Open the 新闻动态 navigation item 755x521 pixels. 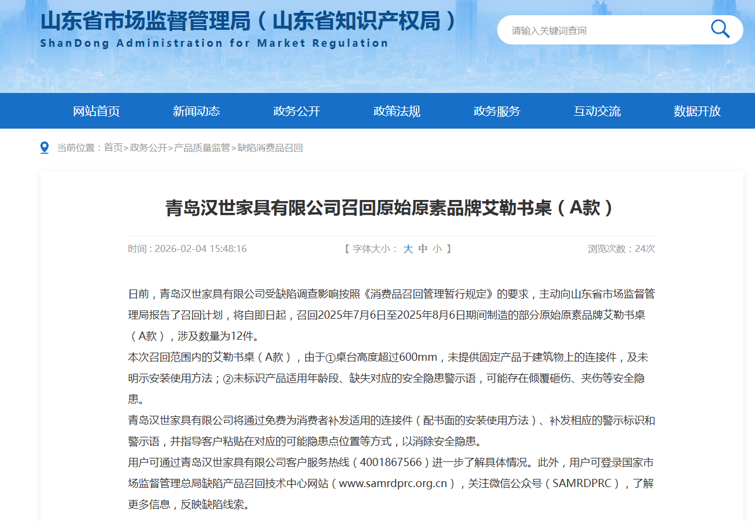(196, 111)
